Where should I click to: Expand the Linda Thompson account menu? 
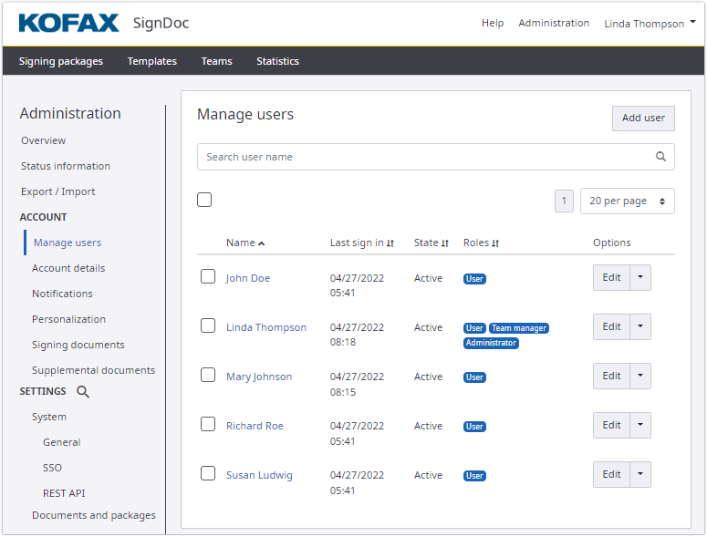coord(650,24)
